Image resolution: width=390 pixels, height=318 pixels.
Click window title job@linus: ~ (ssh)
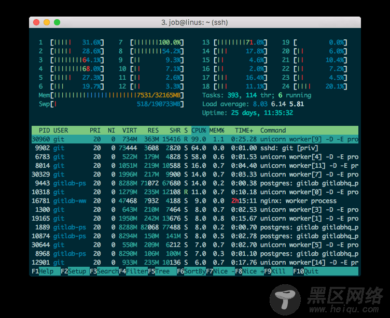pyautogui.click(x=194, y=22)
